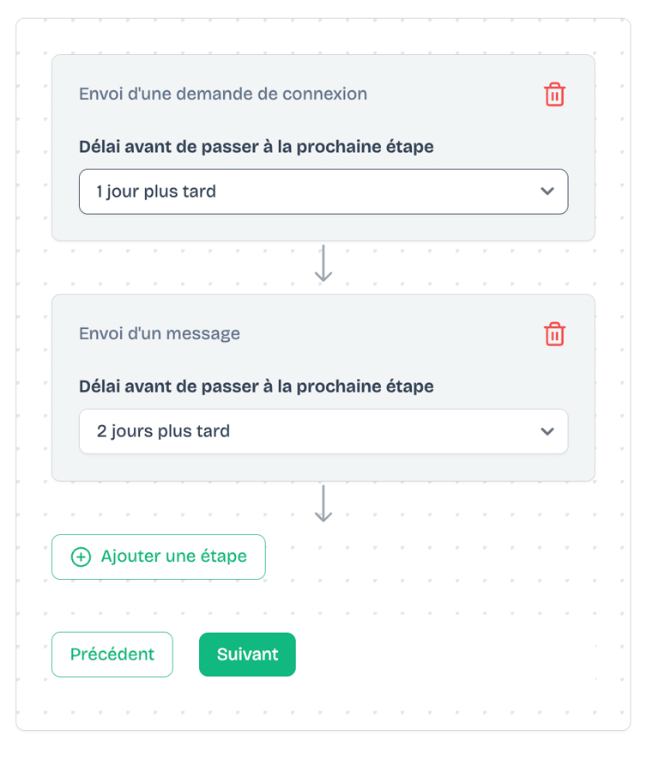Click the trash icon on the connection request step
The image size is (659, 761).
[x=554, y=94]
